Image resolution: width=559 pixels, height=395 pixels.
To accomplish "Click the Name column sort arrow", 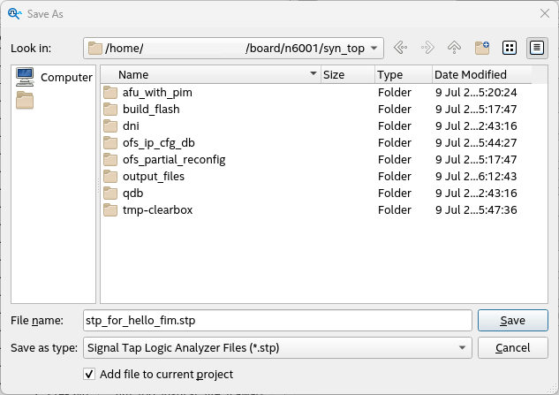I will pos(313,75).
